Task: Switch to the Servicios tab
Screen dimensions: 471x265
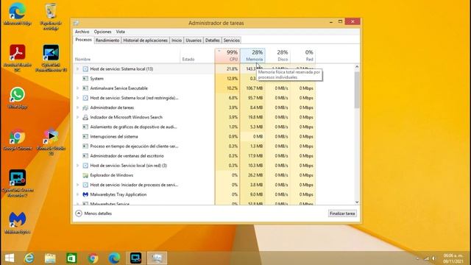Action: tap(232, 40)
